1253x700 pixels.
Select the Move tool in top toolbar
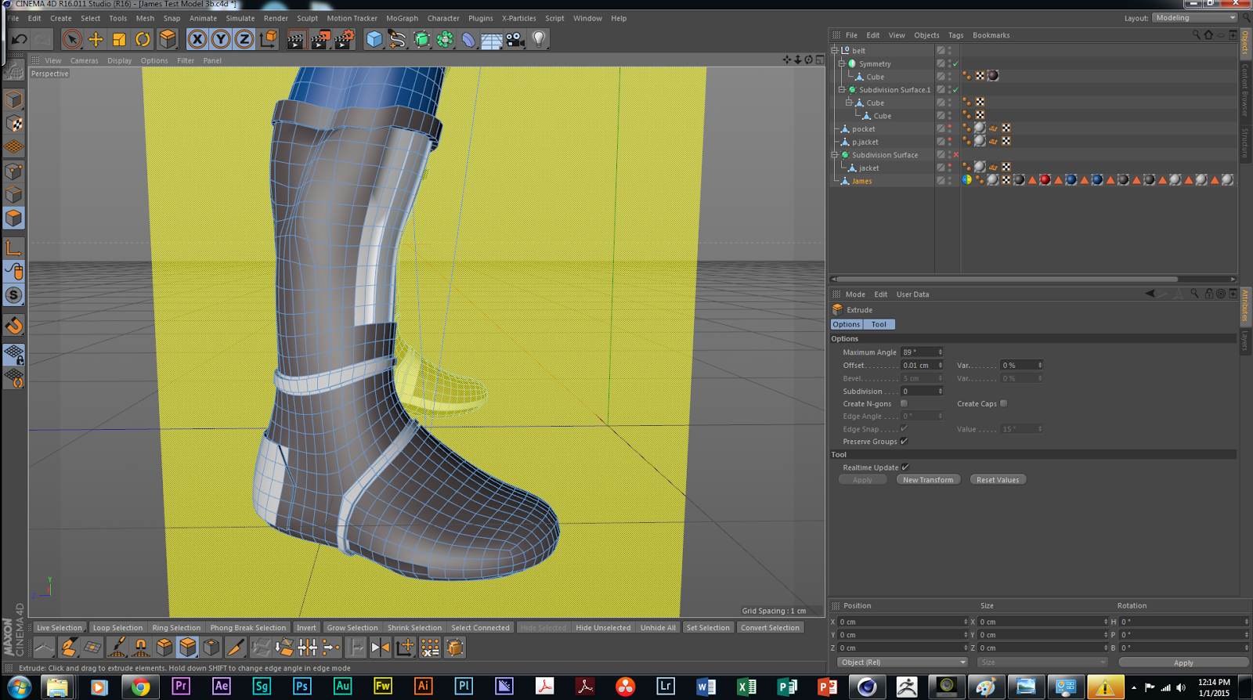pyautogui.click(x=96, y=39)
